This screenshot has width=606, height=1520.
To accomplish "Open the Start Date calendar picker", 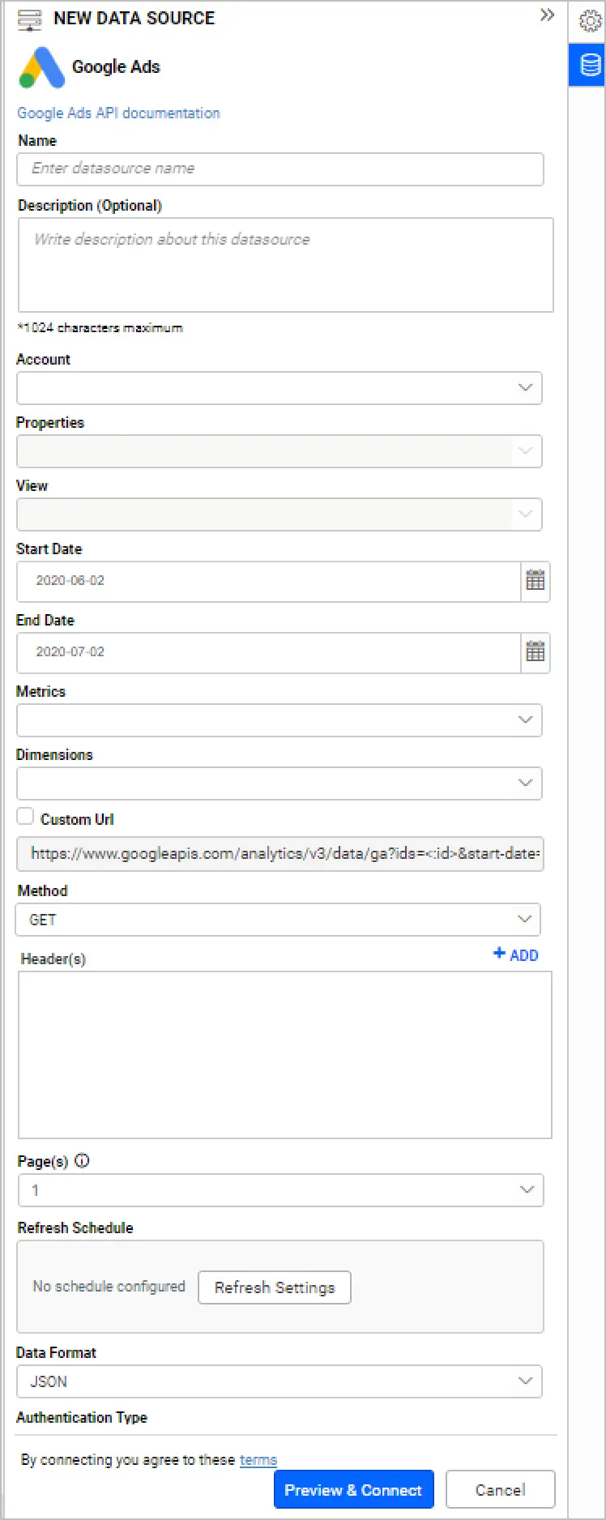I will (x=536, y=580).
